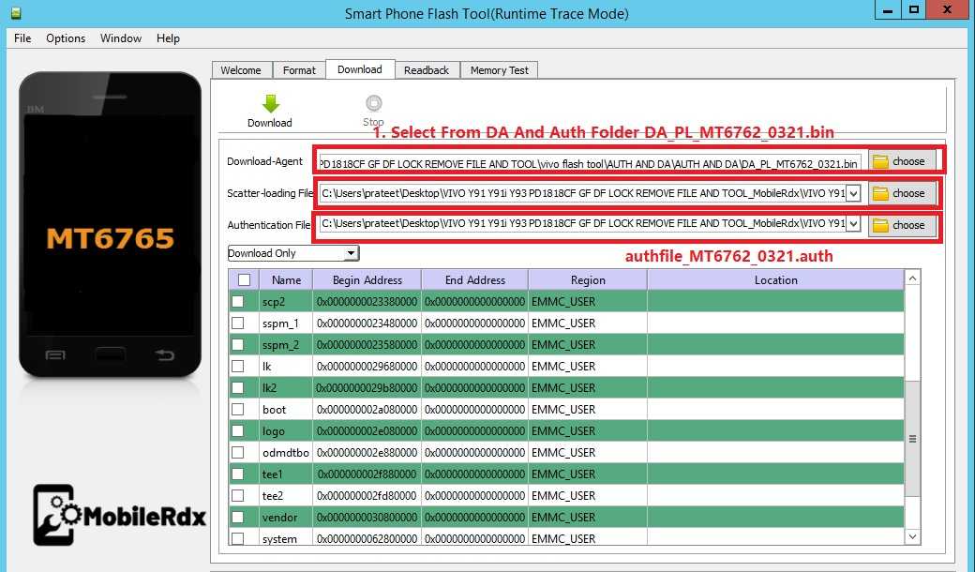Check the system partition checkbox
This screenshot has width=975, height=572.
(237, 538)
